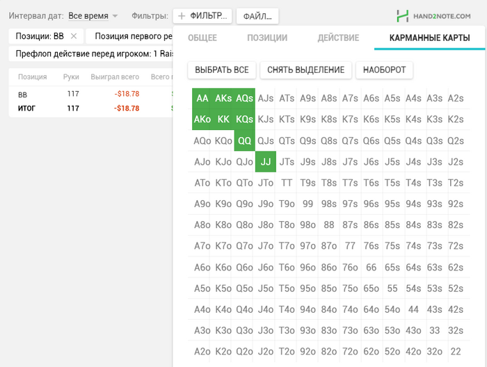
Task: Click the plus ФИЛЬТР add-filter button
Action: [202, 16]
